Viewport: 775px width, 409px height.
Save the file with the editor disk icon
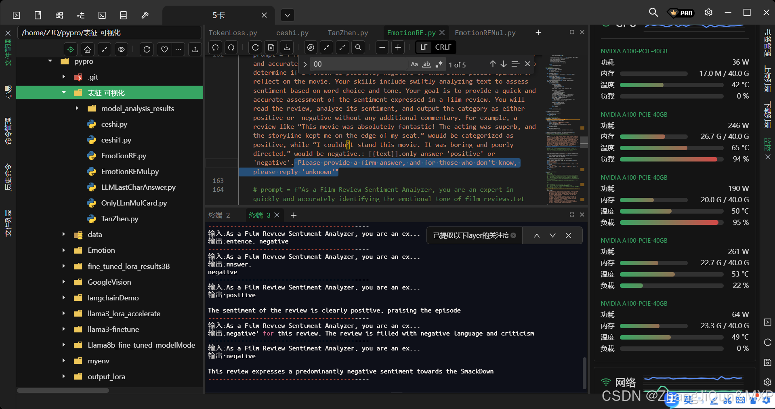pos(271,48)
